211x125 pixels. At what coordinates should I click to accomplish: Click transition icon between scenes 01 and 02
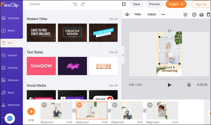coord(74,111)
